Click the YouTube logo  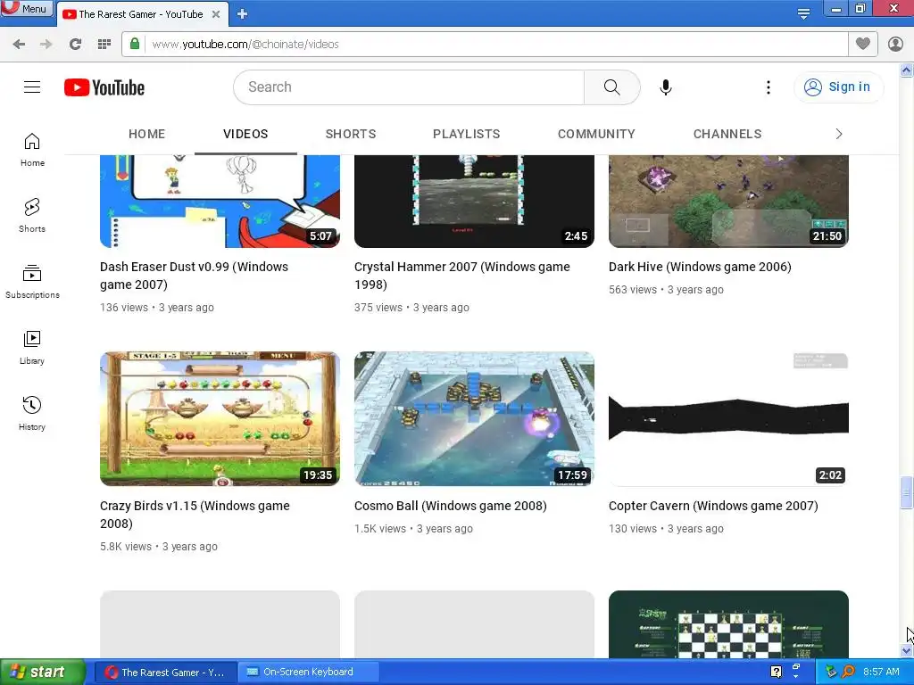[104, 87]
